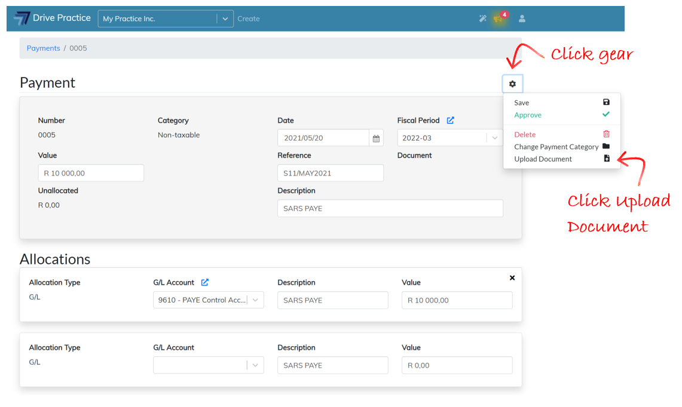The width and height of the screenshot is (682, 407).
Task: Click second allocation Description field
Action: [x=333, y=365]
